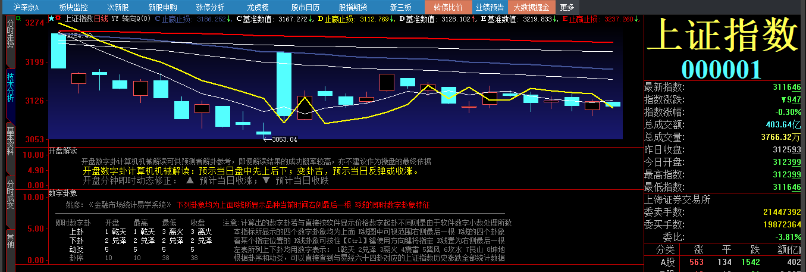
Task: Click 委比 value -3.81%
Action: [788, 237]
